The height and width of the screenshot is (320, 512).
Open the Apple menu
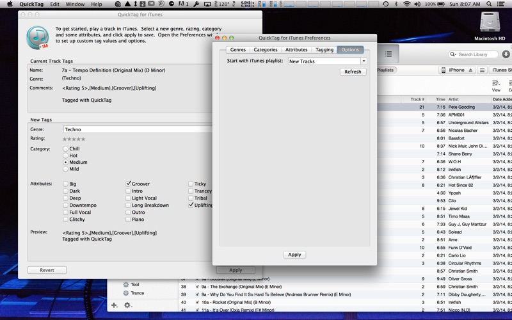click(x=10, y=4)
